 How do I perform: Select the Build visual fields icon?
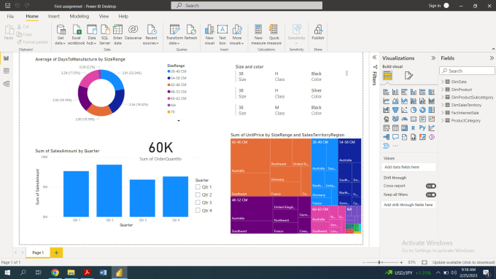387,76
